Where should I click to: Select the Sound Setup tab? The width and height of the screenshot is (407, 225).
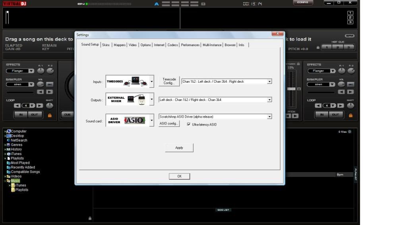click(x=90, y=45)
